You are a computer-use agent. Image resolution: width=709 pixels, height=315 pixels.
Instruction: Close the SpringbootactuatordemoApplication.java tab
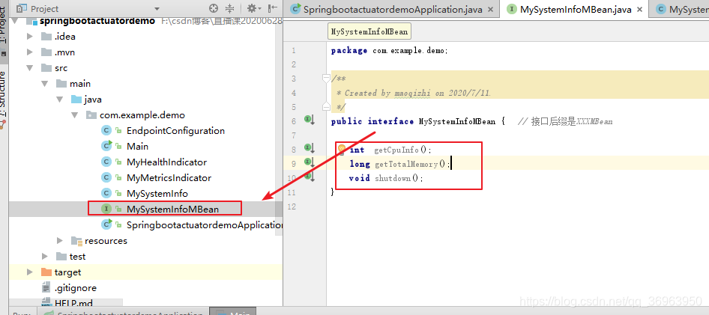point(491,10)
